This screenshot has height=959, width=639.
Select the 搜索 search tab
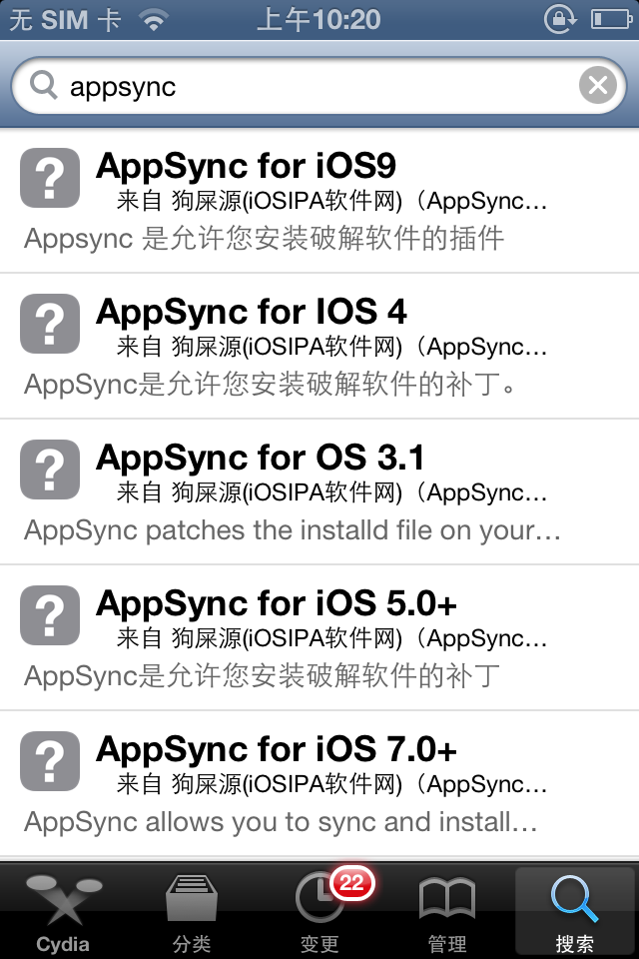575,912
